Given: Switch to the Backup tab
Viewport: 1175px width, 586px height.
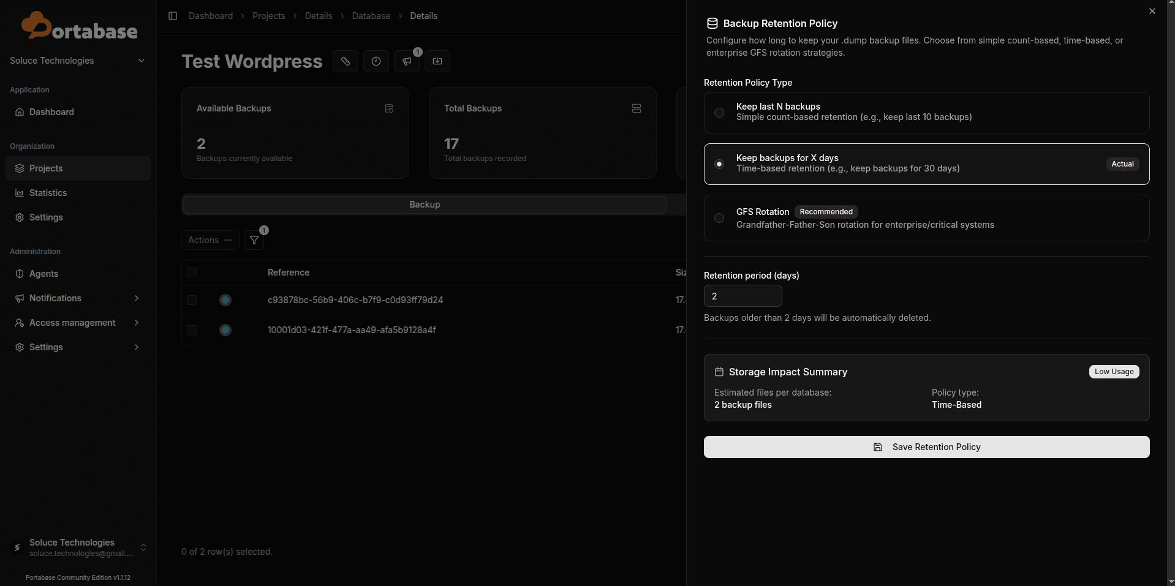Looking at the screenshot, I should [424, 205].
